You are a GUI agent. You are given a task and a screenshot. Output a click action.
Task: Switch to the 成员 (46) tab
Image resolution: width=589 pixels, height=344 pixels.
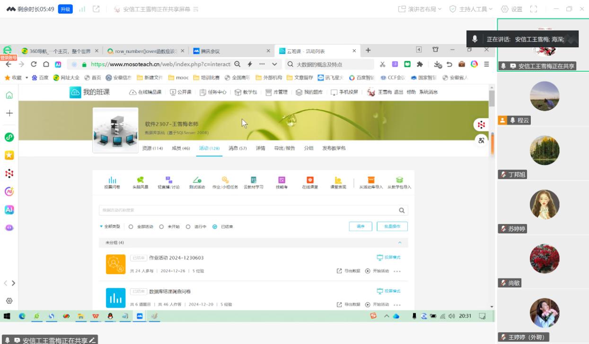click(180, 148)
